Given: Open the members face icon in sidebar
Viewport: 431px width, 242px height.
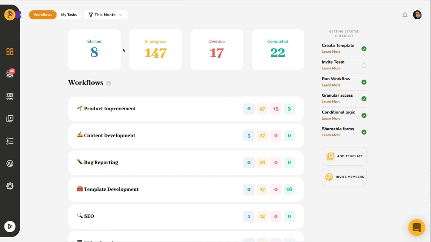Looking at the screenshot, I should (x=10, y=164).
